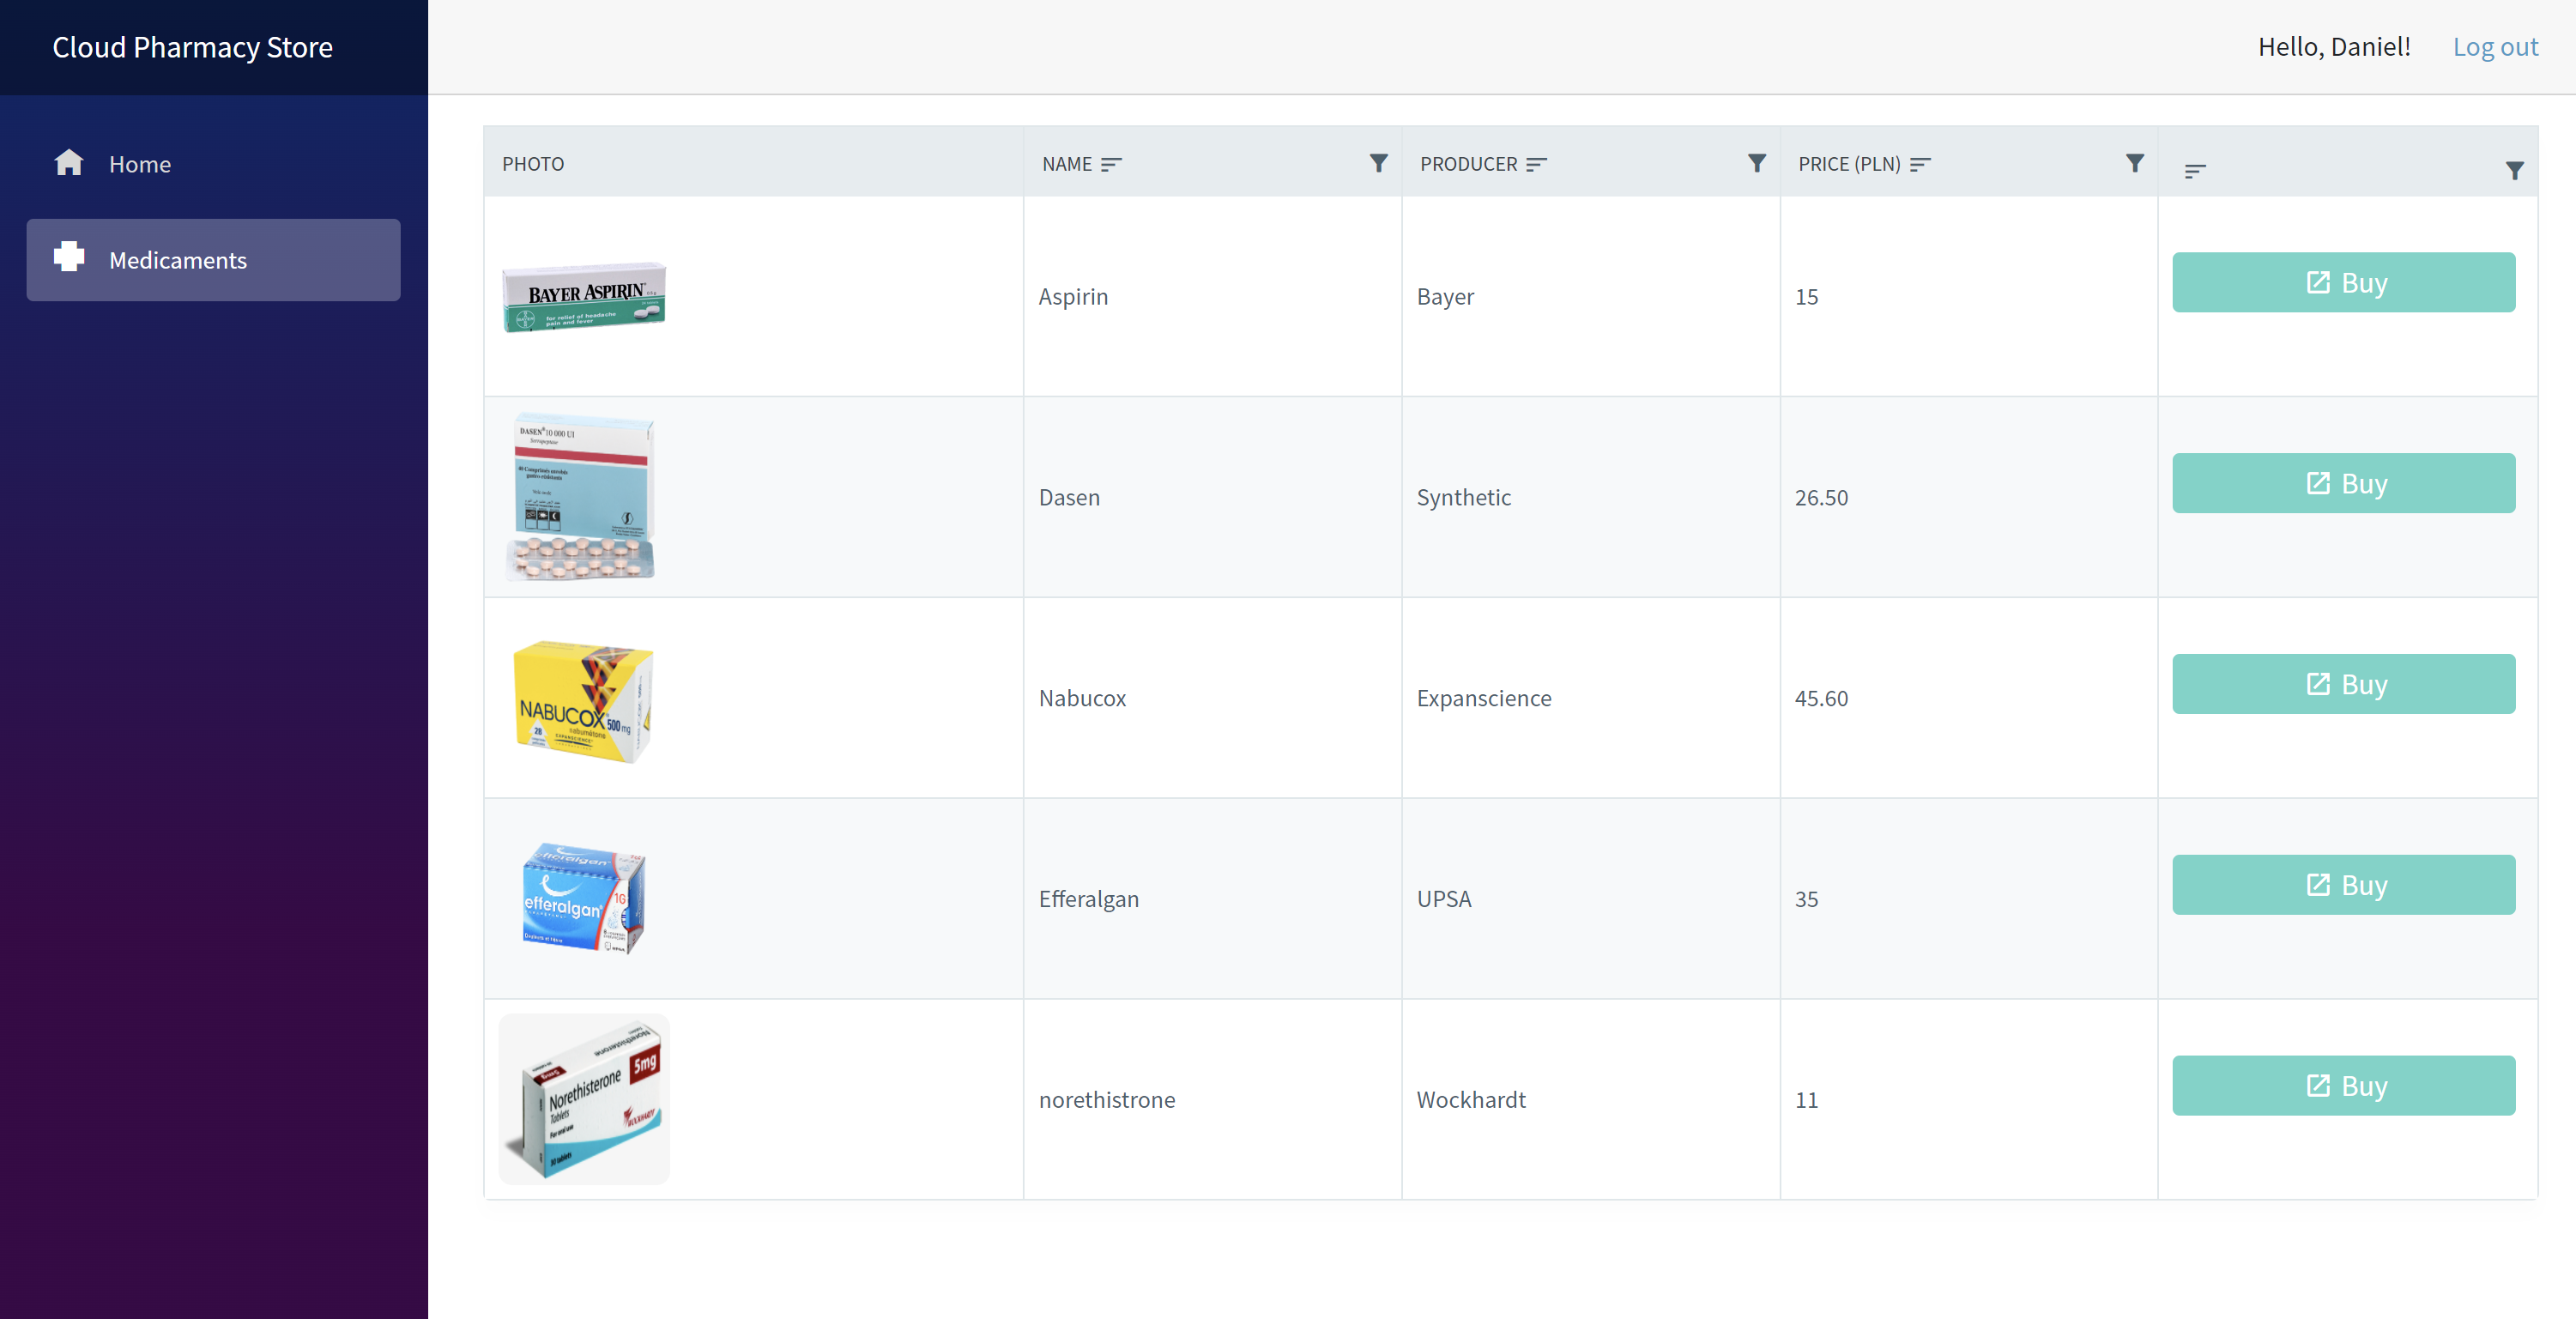
Task: Click the PRICE sort toggle
Action: (x=1920, y=163)
